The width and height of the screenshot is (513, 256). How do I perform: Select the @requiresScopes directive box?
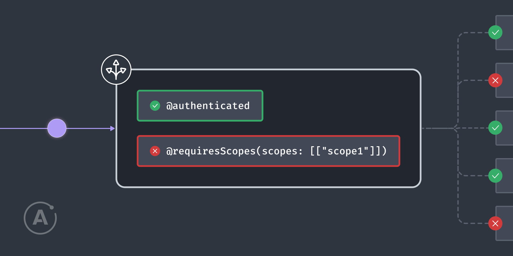click(x=268, y=151)
